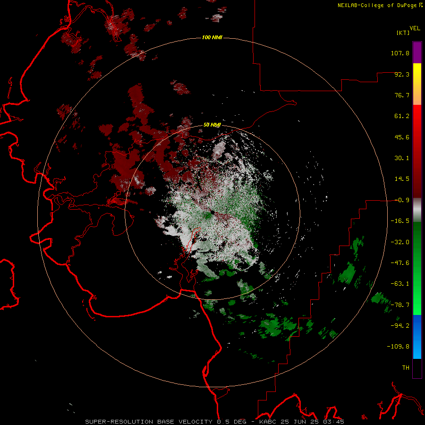Pick the light blue color bar segment
The width and height of the screenshot is (425, 425).
(417, 348)
